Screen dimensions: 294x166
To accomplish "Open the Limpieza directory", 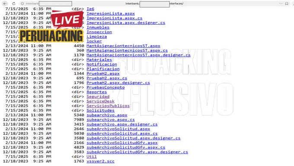I will [x=96, y=36].
